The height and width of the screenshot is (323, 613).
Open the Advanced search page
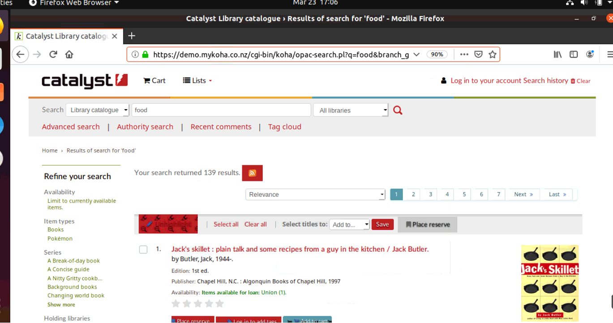71,127
